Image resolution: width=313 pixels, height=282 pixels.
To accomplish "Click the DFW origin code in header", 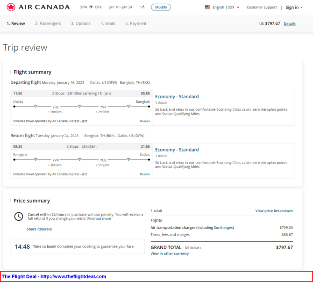I will point(84,7).
